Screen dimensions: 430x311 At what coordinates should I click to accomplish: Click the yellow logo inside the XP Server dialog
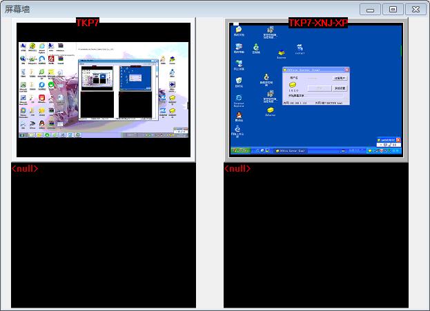pos(293,85)
